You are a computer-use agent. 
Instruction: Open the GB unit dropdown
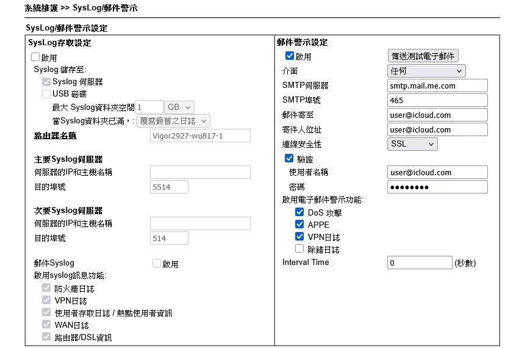pos(180,107)
